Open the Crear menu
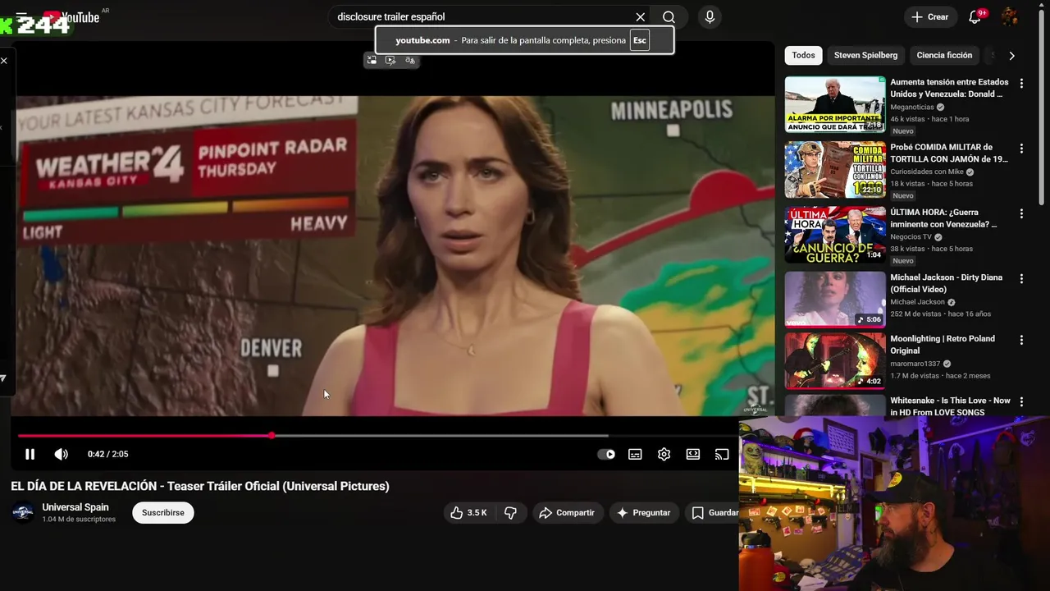Viewport: 1050px width, 591px height. 929,16
